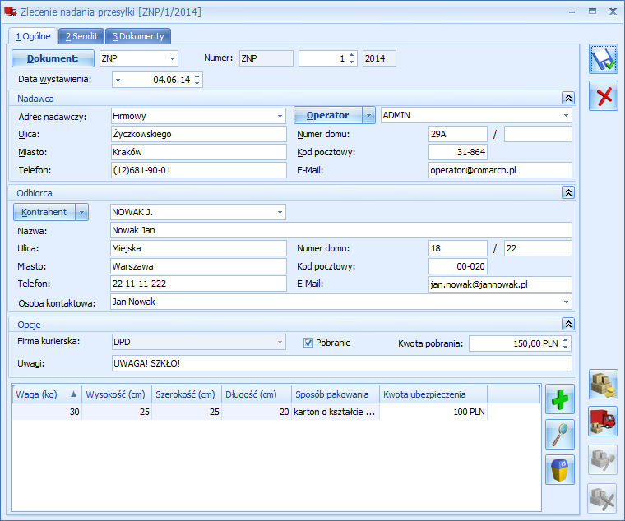
Task: Open the ADMIN operator dropdown
Action: coord(566,116)
